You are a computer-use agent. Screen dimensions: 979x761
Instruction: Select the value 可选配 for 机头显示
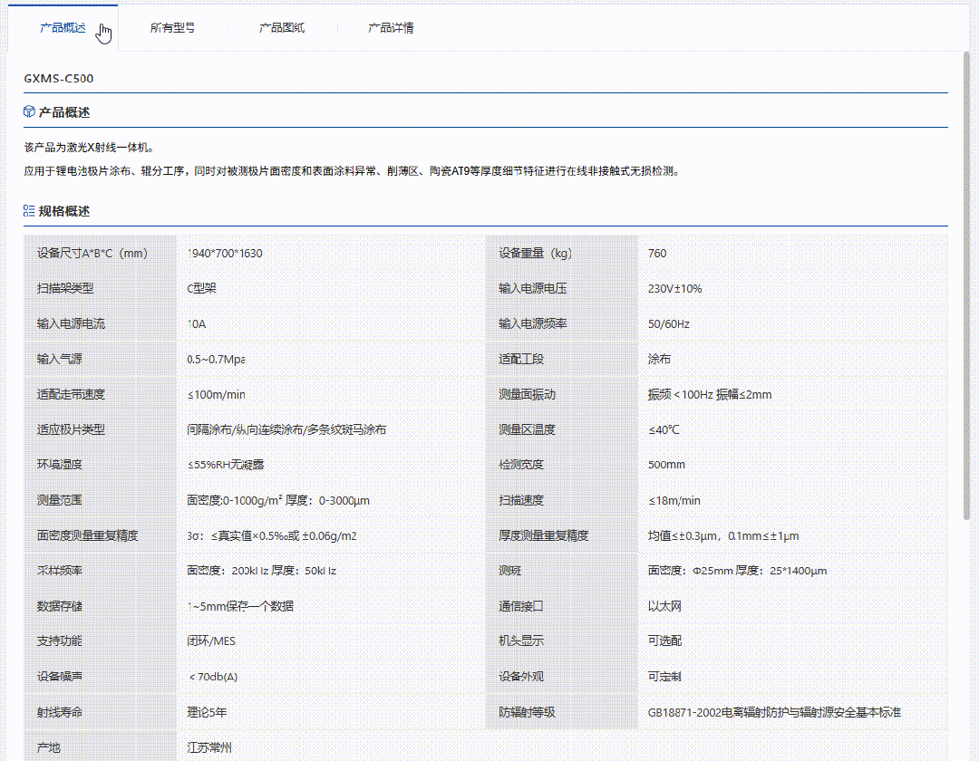(x=665, y=641)
